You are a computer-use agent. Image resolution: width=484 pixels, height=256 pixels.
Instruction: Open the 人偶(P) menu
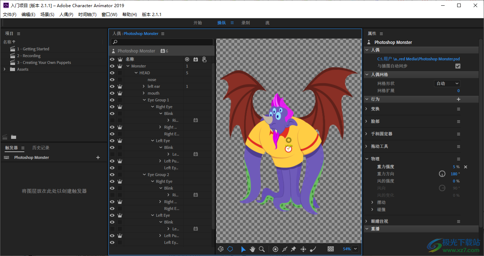pos(66,15)
